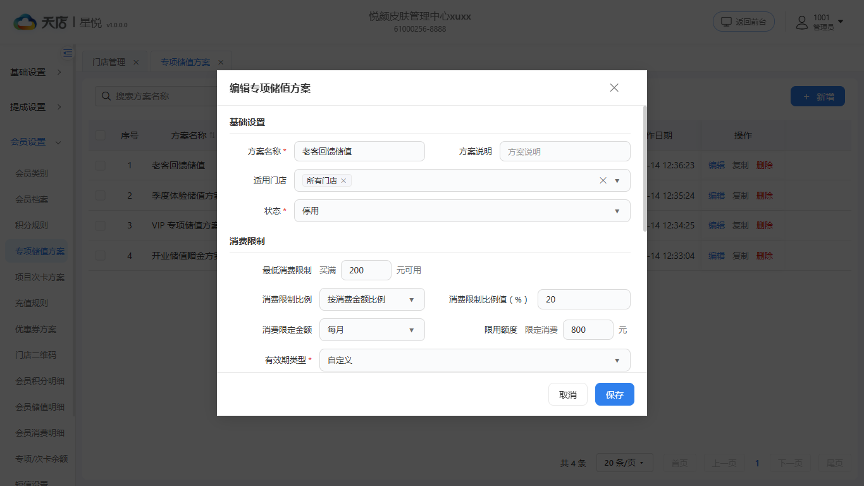
Task: Expand 基础设置 sidebar section
Action: pos(37,72)
